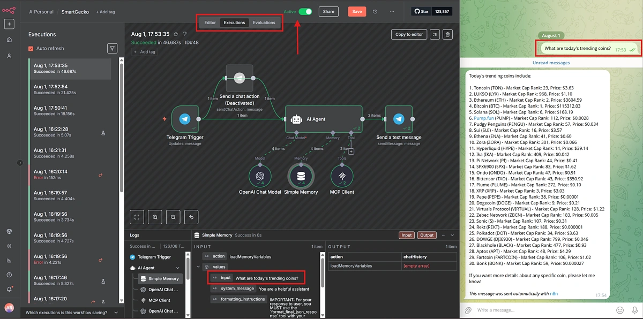
Task: Open the workflow overflow menu
Action: pyautogui.click(x=392, y=11)
